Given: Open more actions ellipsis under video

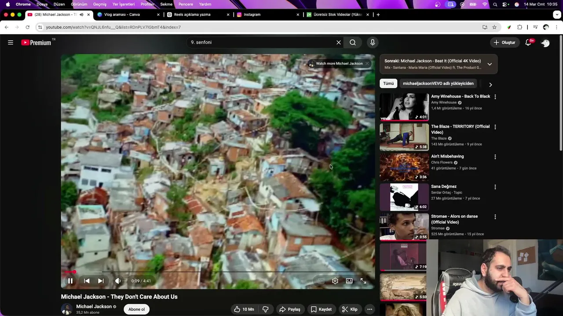Looking at the screenshot, I should 369,309.
